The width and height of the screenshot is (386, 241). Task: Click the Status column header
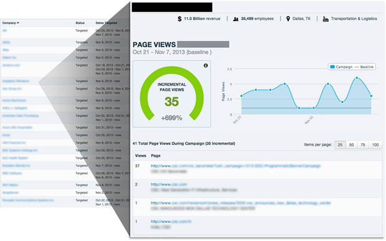click(x=80, y=23)
